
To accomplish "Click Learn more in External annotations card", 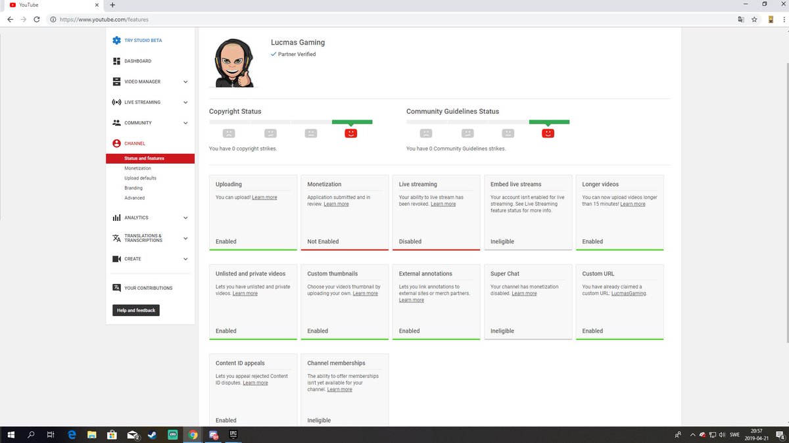I will pos(412,300).
